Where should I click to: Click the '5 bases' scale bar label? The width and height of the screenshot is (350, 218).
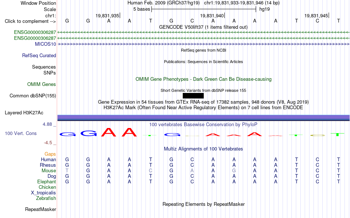(x=142, y=9)
